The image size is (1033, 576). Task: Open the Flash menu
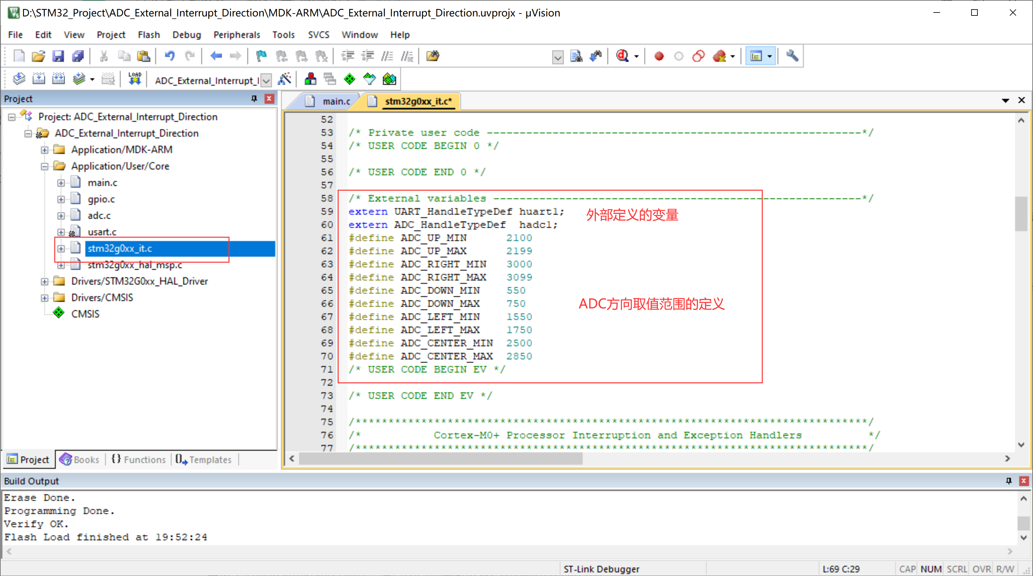[149, 35]
